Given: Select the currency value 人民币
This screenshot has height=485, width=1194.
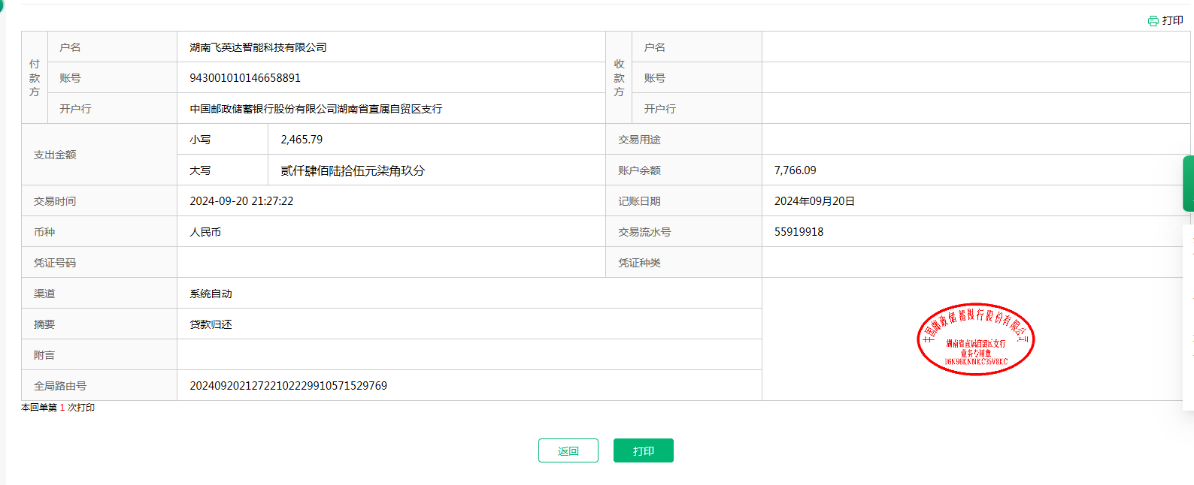Looking at the screenshot, I should (x=205, y=232).
